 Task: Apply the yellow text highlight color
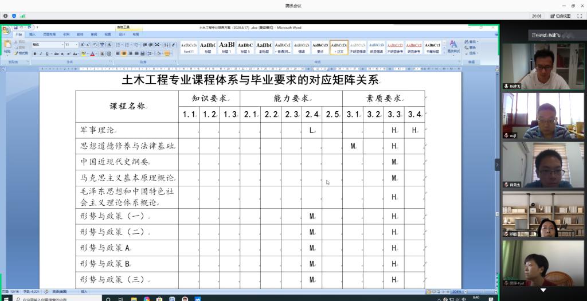84,53
